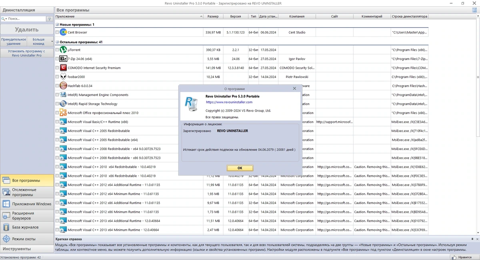Open the 'Больше команд' dropdown
This screenshot has height=260, width=480.
[x=40, y=42]
